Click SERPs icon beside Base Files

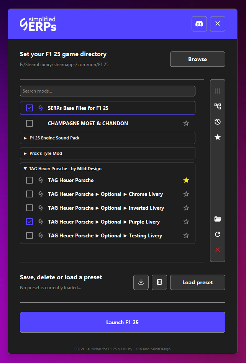41,108
